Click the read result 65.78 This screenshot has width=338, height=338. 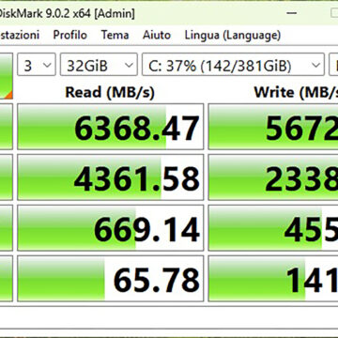pos(110,279)
